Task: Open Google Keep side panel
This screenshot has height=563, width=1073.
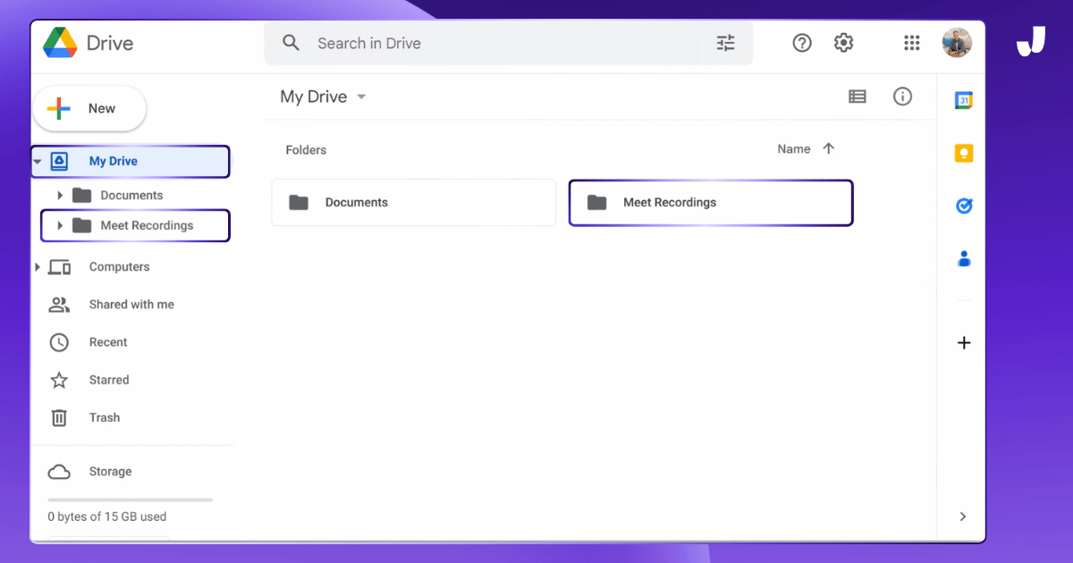Action: pos(964,154)
